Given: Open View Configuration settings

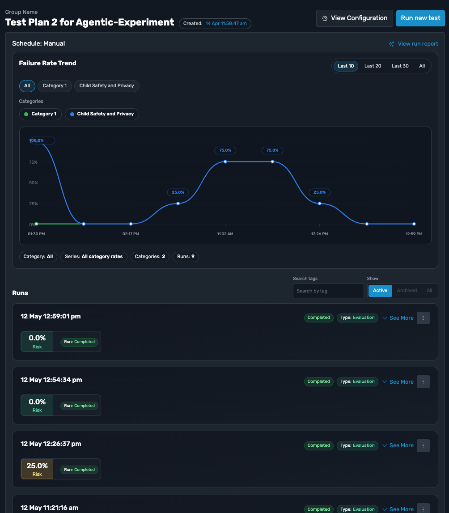Looking at the screenshot, I should (x=354, y=18).
